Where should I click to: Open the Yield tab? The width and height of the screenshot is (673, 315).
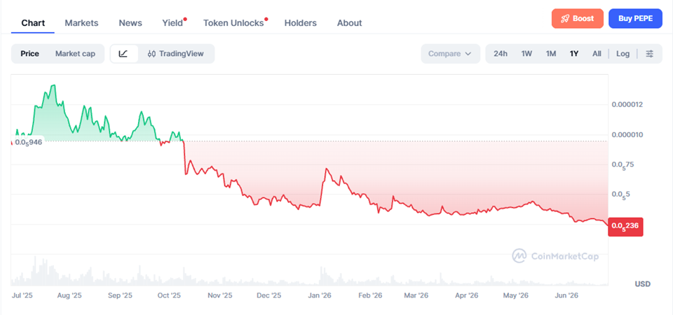point(172,23)
